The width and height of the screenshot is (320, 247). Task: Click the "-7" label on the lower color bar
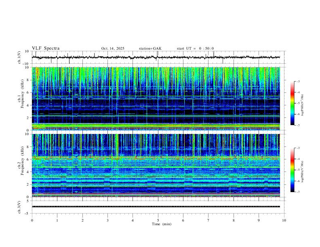coord(298,192)
